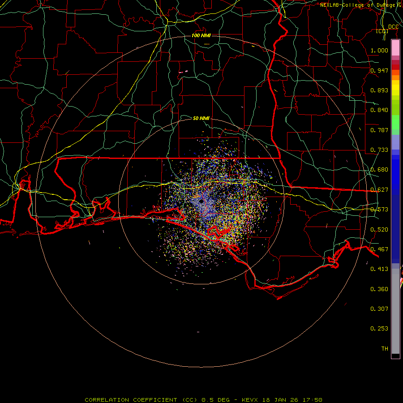Pick the orange color bar segment
This screenshot has width=403, height=403.
[395, 77]
